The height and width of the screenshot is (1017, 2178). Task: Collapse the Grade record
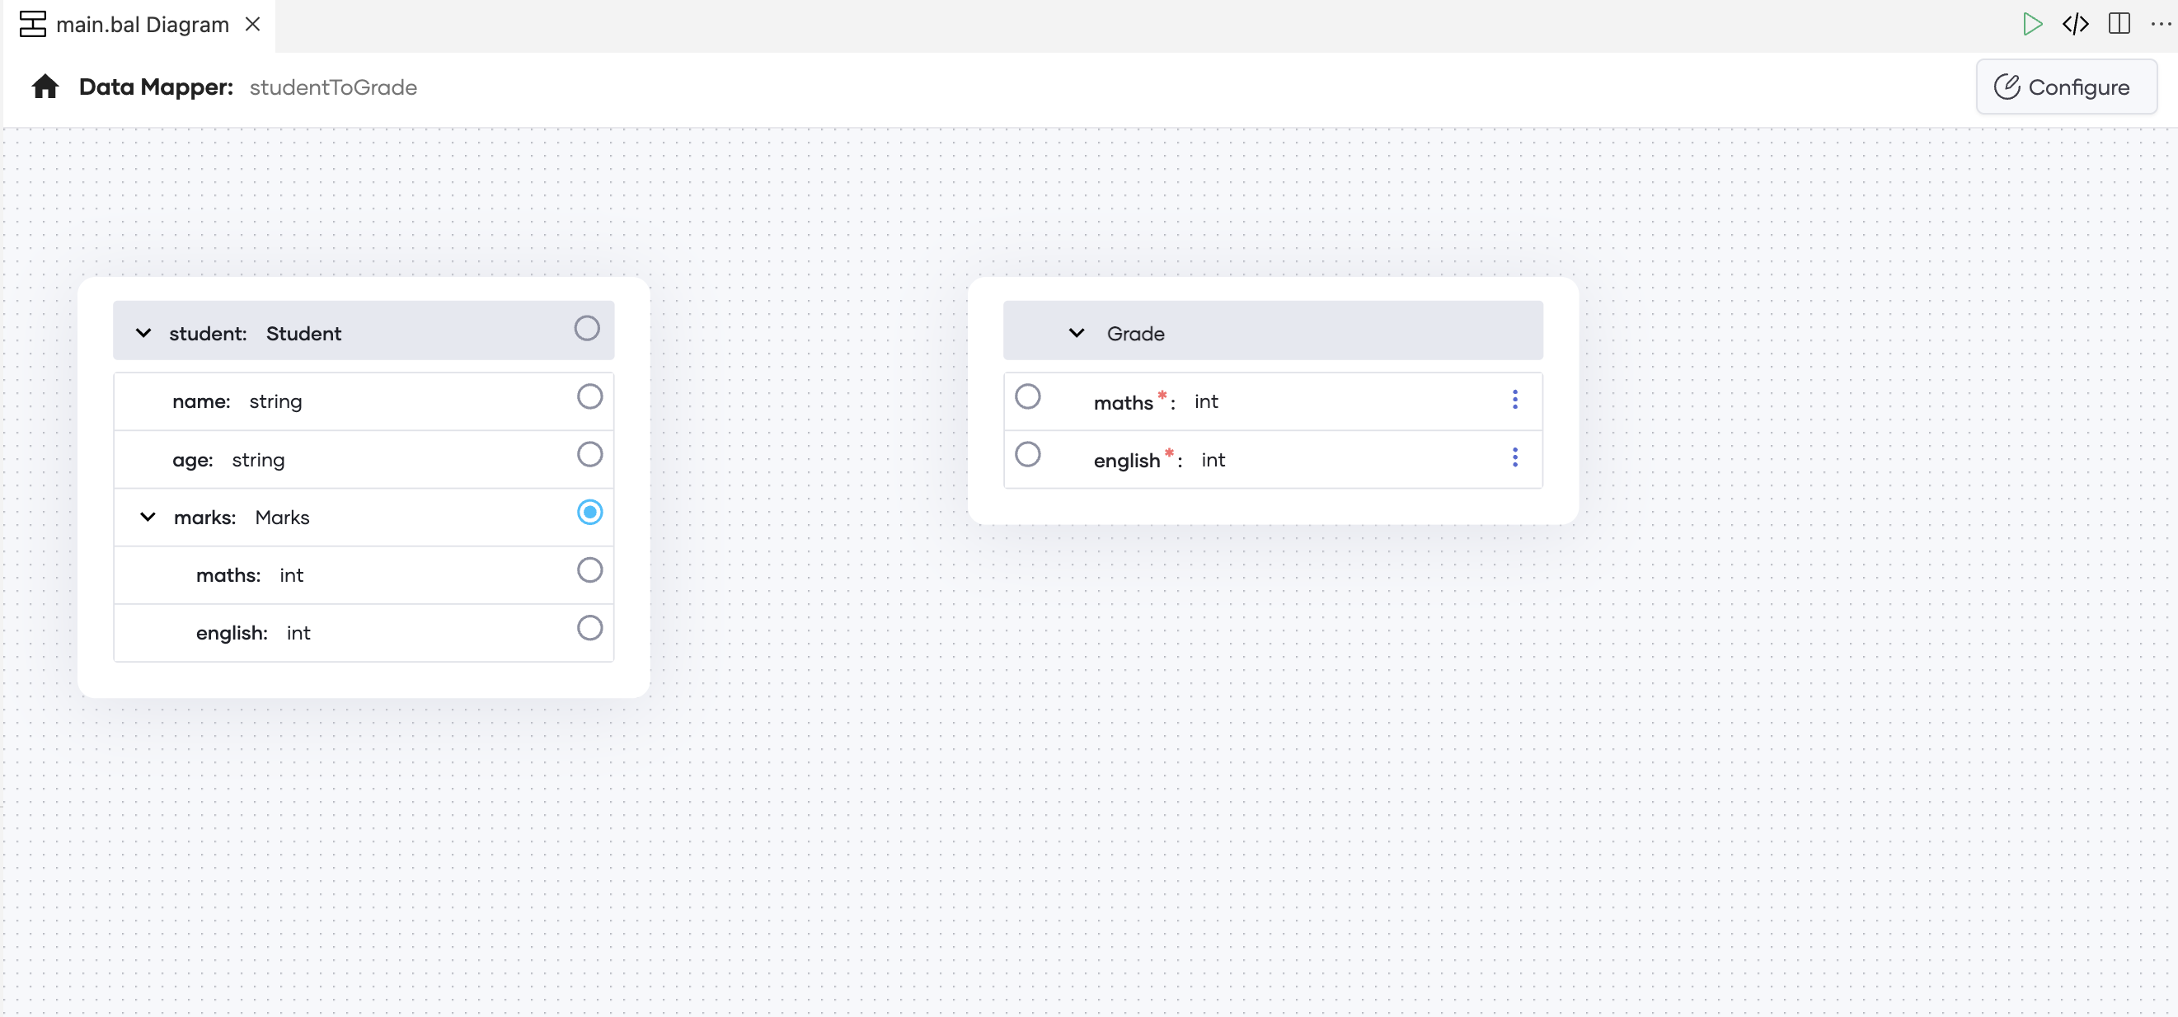coord(1076,332)
